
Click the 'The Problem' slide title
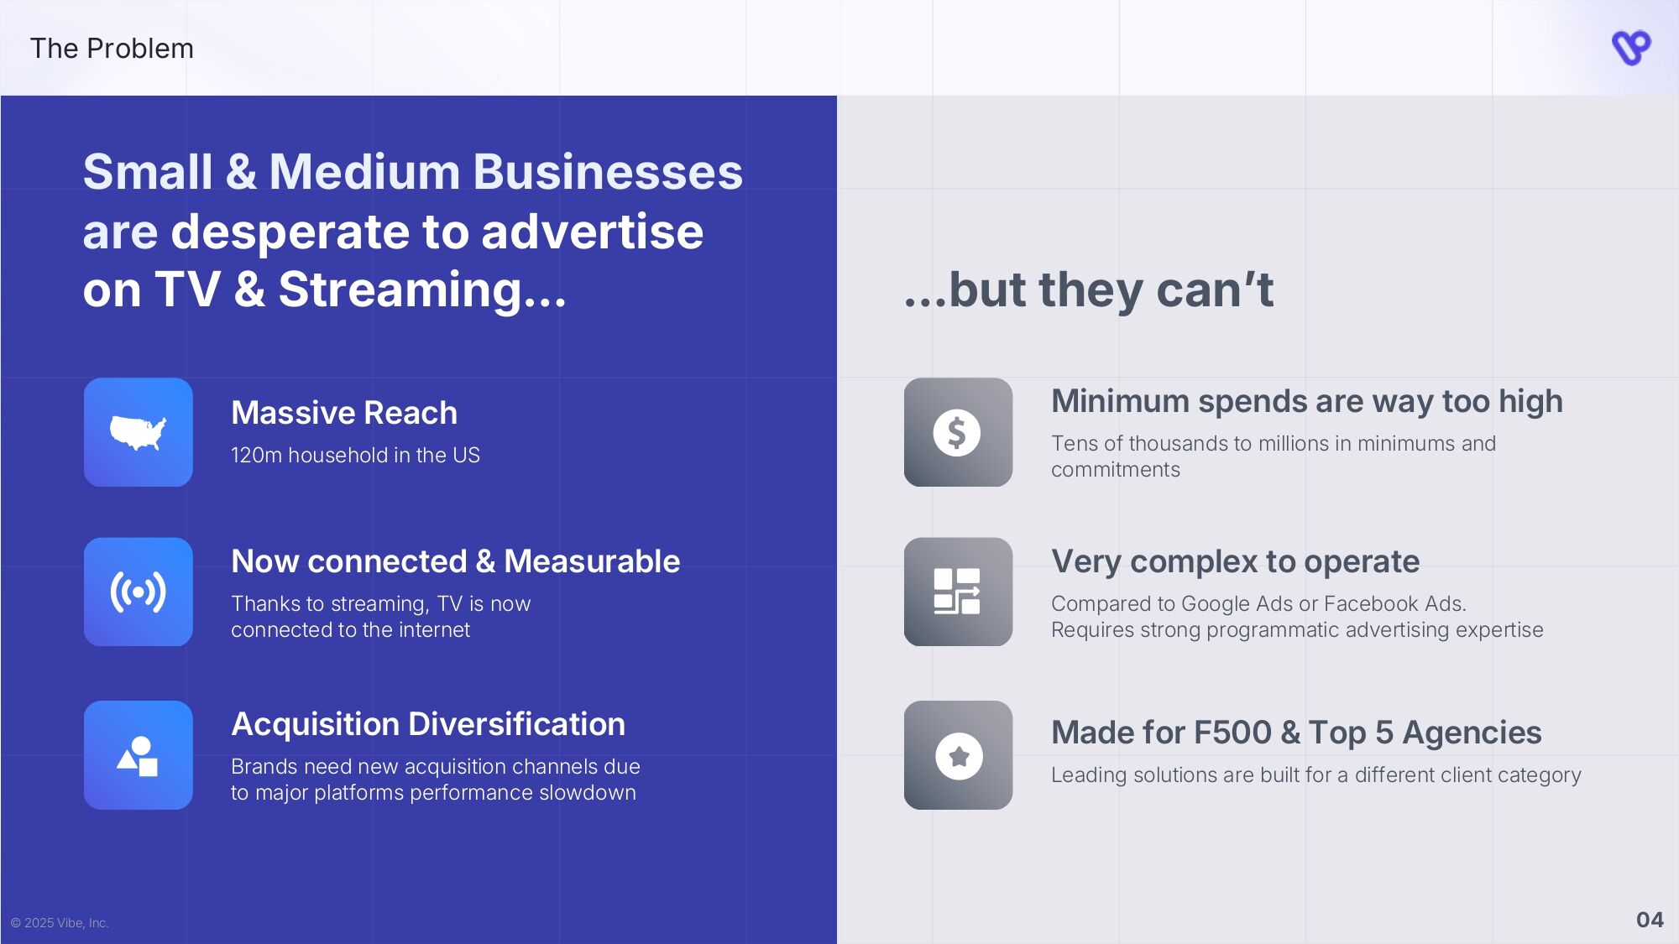112,48
